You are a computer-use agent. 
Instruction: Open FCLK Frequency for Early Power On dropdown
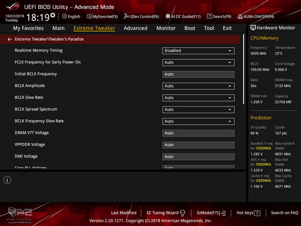(198, 62)
